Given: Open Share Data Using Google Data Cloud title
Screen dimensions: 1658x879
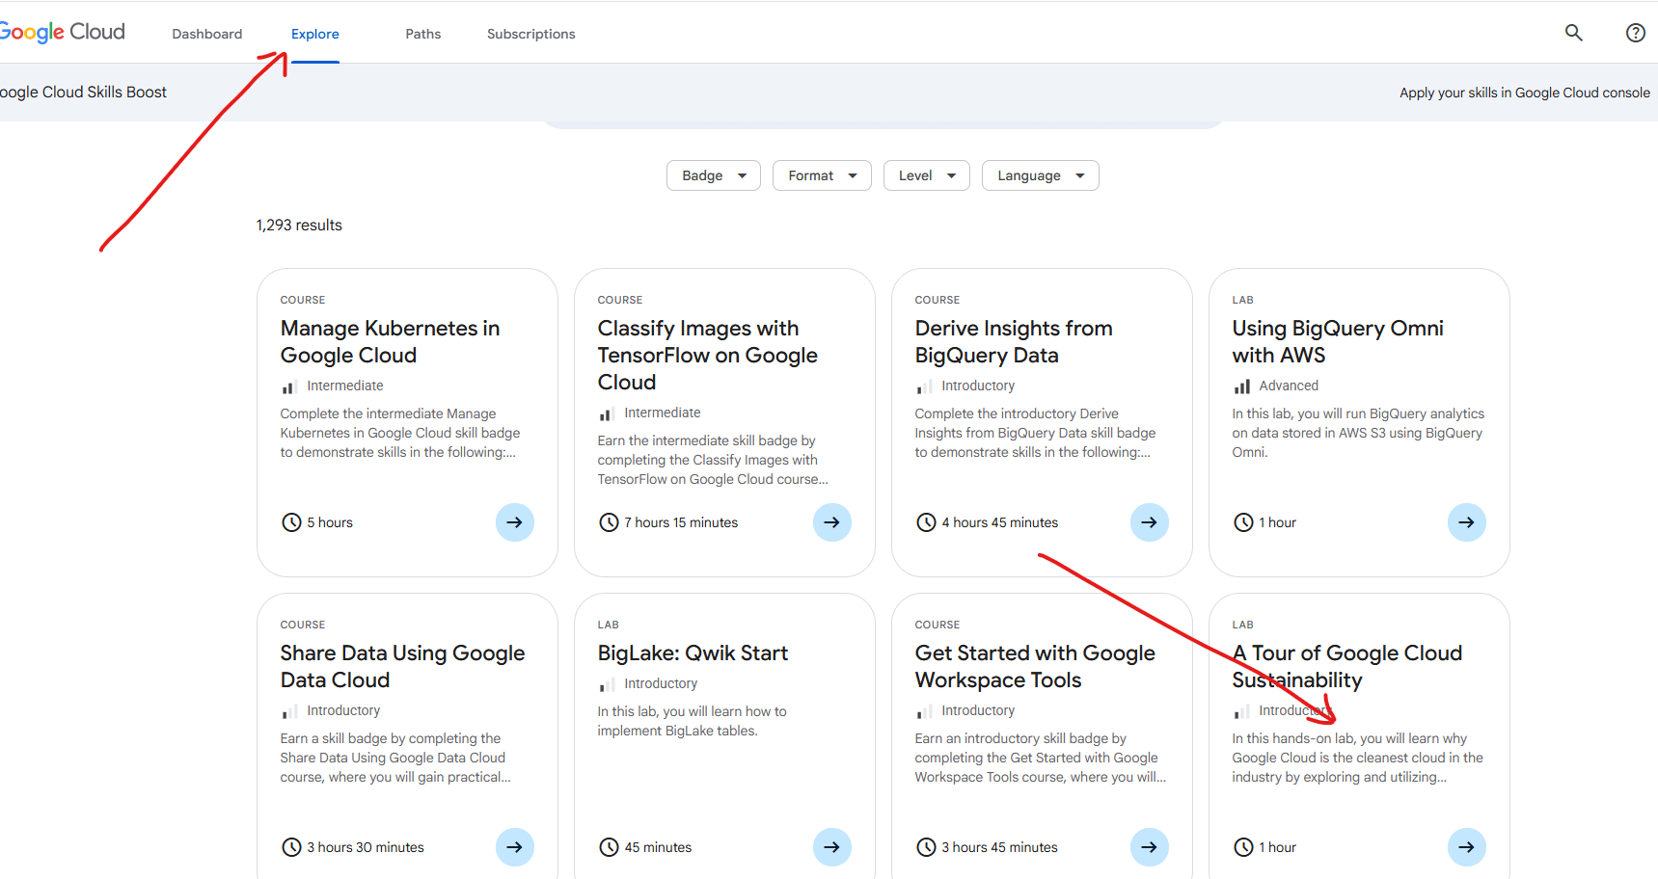Looking at the screenshot, I should click(403, 666).
